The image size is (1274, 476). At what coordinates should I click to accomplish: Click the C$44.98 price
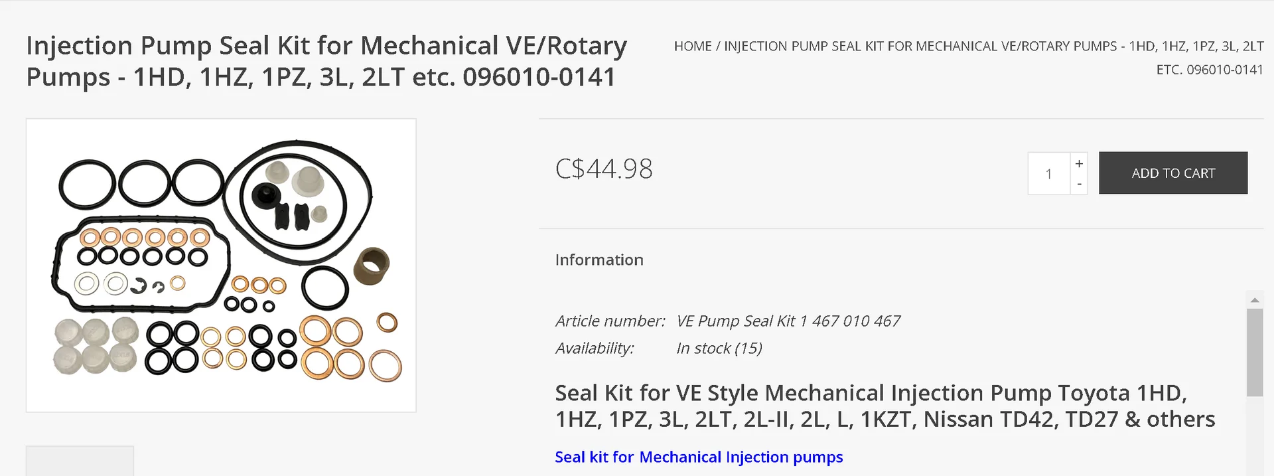tap(603, 169)
